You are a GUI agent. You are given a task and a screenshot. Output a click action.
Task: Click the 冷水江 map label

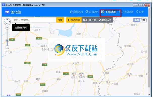17,81
